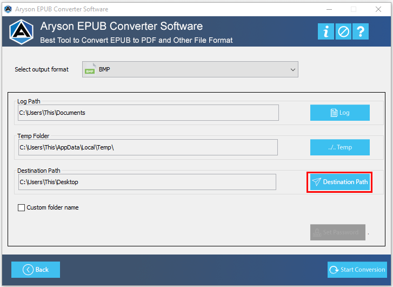Click the Log button
Screen dimensions: 393x287
[x=340, y=113]
